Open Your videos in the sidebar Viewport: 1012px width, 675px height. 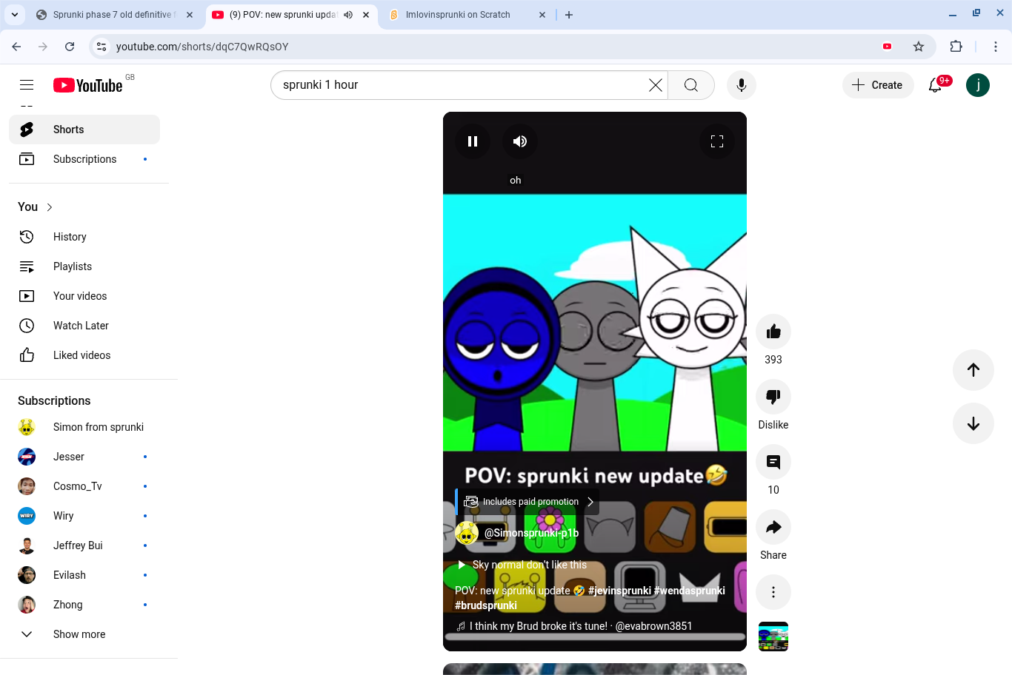(84, 296)
